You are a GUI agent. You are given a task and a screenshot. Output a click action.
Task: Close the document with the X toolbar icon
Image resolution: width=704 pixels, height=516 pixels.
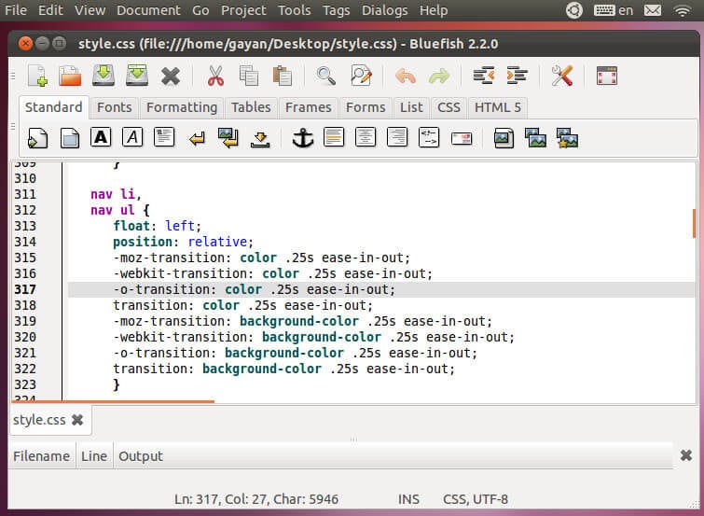click(171, 76)
